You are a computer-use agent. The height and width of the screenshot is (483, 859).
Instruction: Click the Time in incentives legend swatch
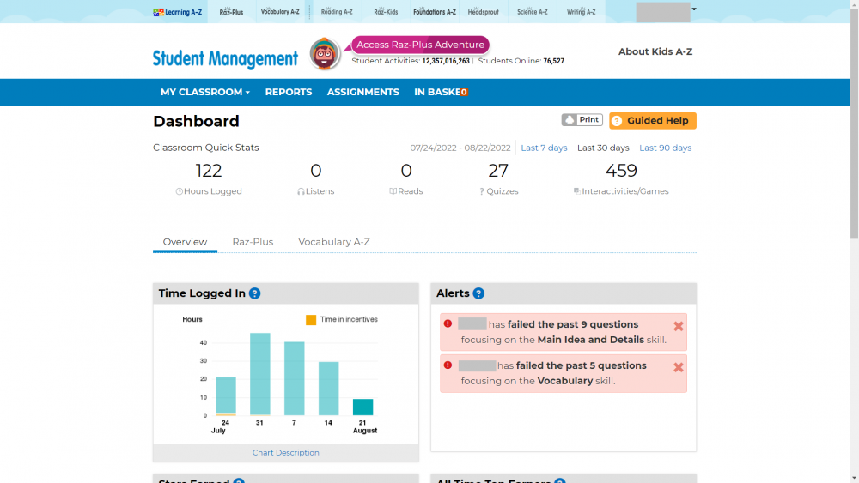click(311, 320)
